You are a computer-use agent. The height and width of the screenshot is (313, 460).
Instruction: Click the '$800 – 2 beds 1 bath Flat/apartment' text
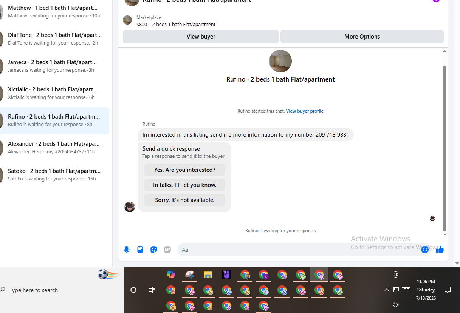tap(176, 24)
